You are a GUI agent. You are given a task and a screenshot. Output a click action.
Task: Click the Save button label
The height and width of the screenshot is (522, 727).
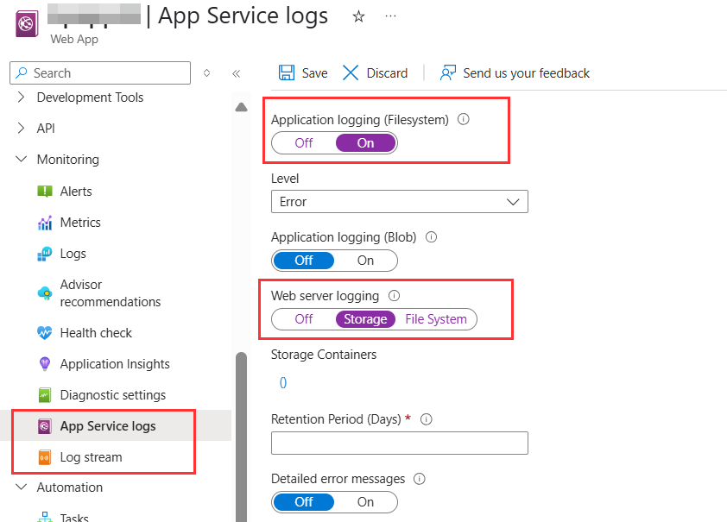point(315,73)
